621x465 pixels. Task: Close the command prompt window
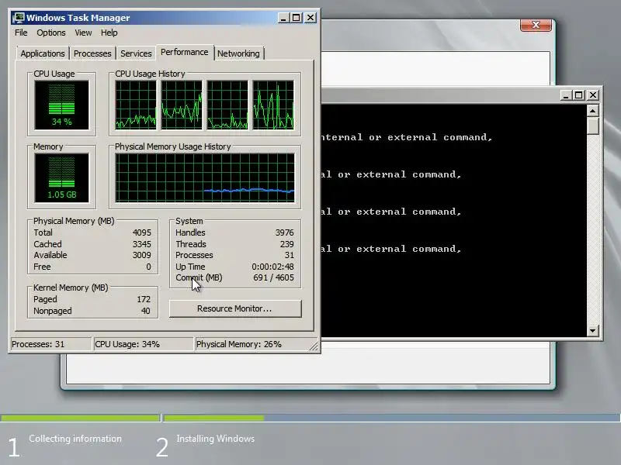coord(593,95)
